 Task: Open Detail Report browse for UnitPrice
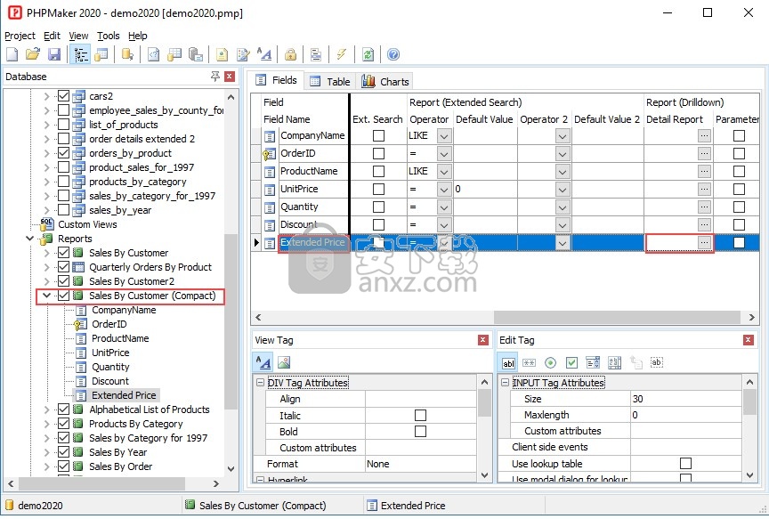pos(704,189)
